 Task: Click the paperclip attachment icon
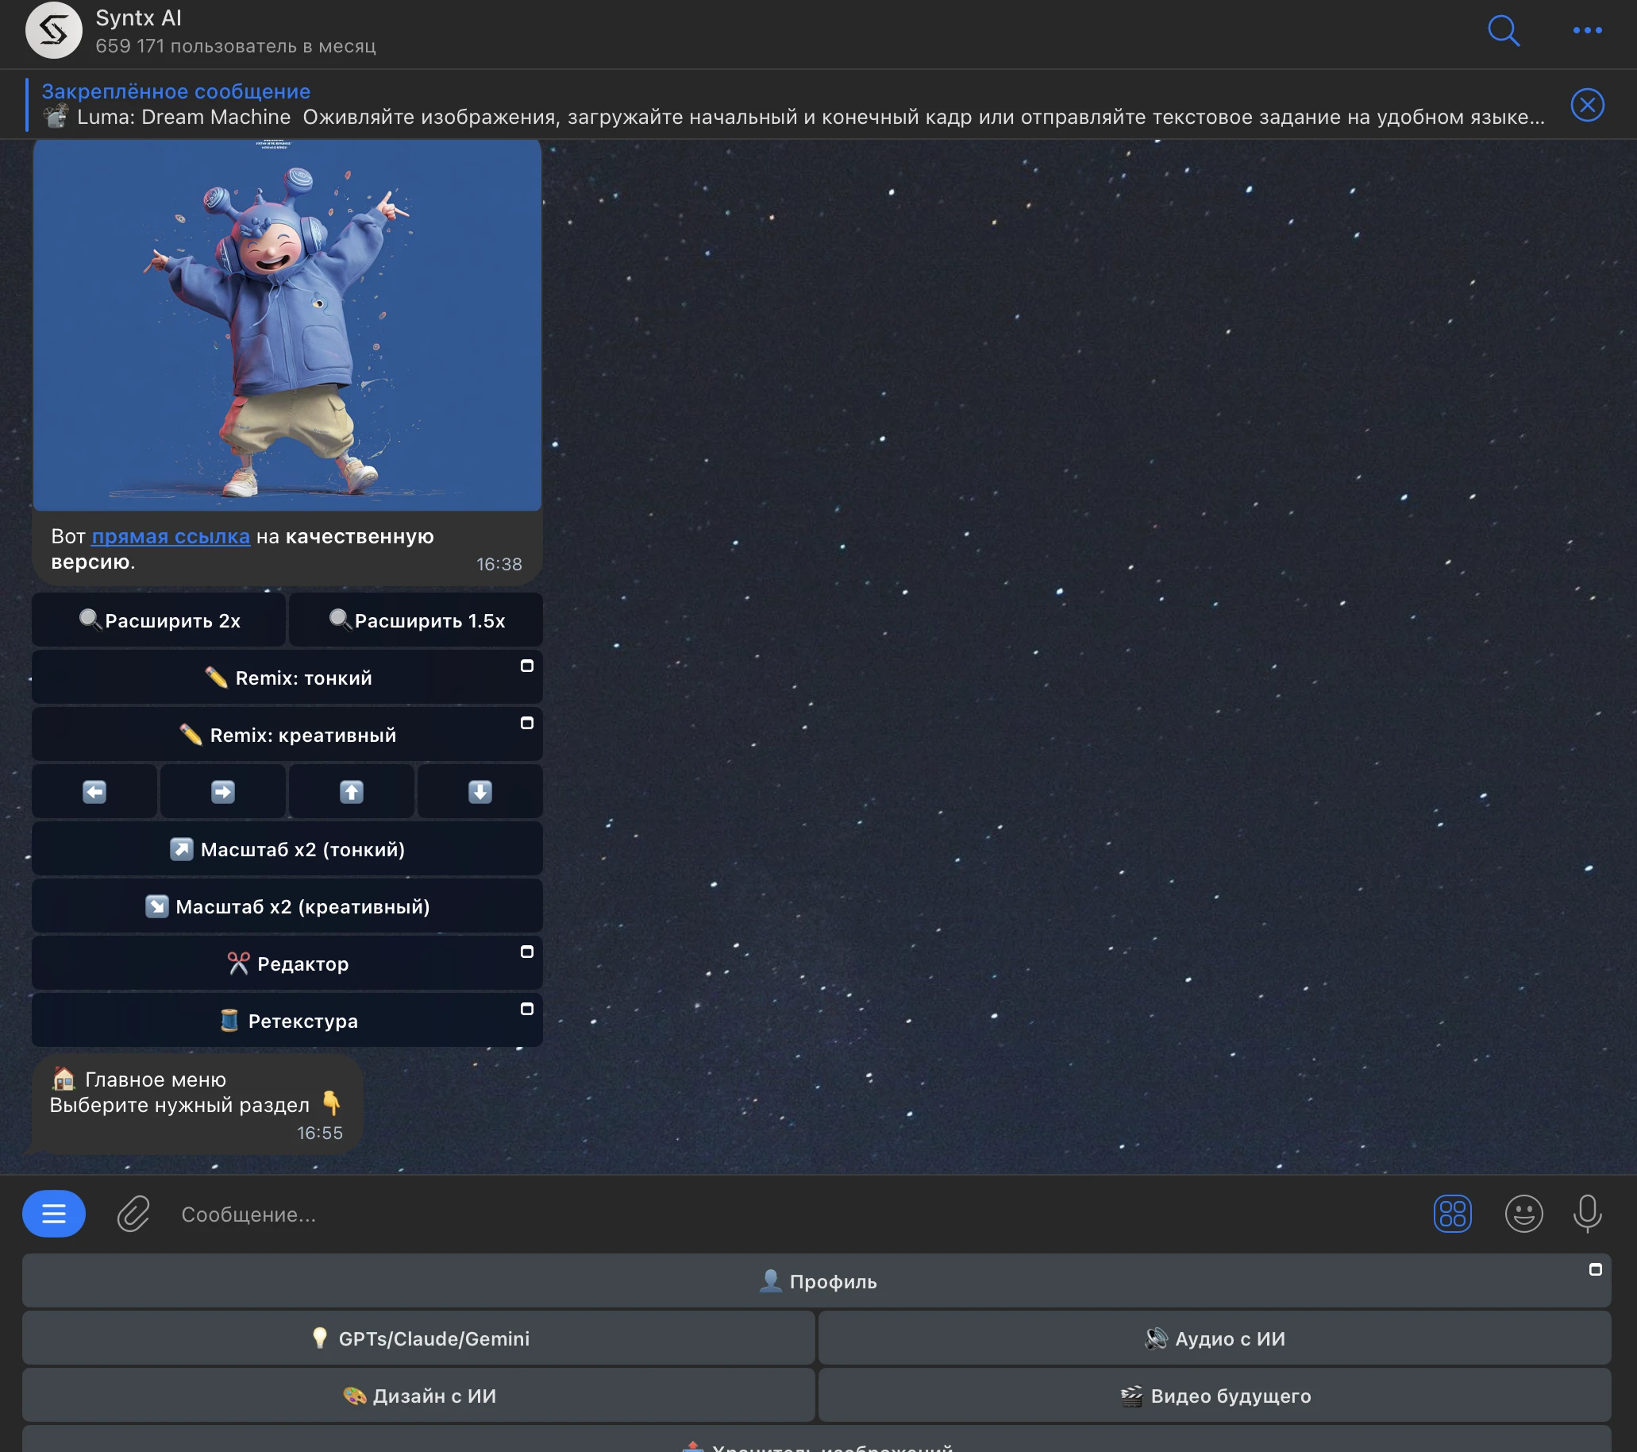click(133, 1213)
